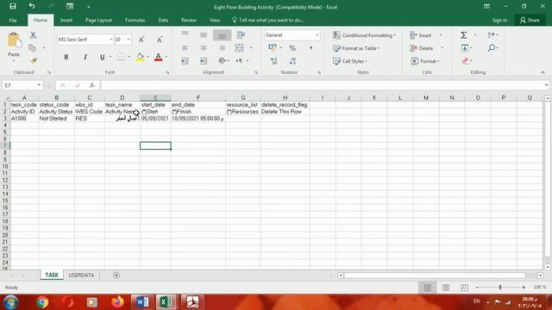The width and height of the screenshot is (552, 310).
Task: Click the Undo arrow icon
Action: (x=32, y=6)
